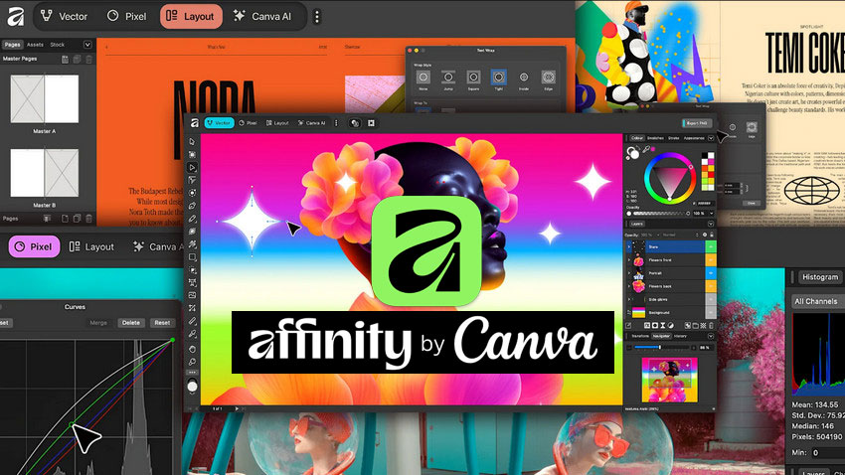Click the fill and stroke circles in the Colour panel
Viewport: 845px width, 475px height.
point(632,153)
